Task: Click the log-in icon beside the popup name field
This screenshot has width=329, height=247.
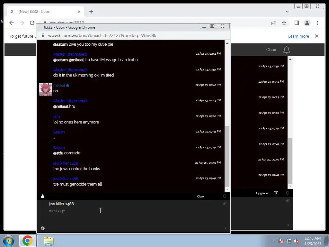Action: pyautogui.click(x=224, y=204)
